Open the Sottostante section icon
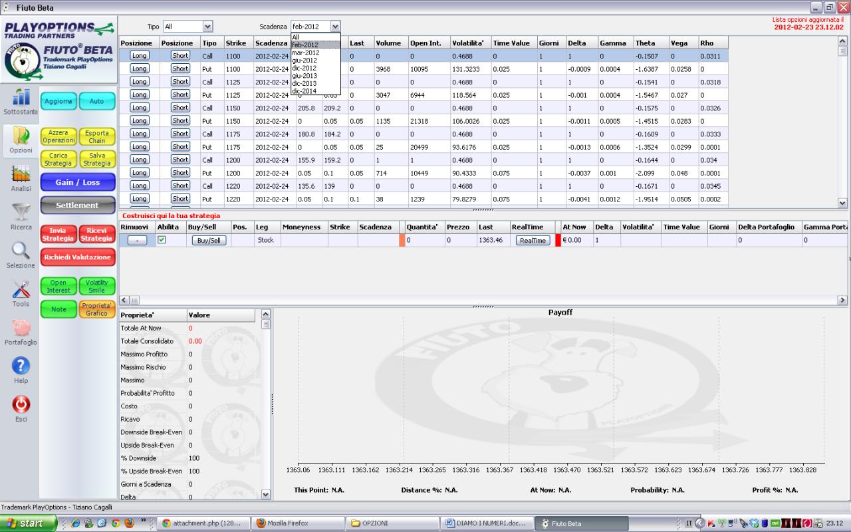851x532 pixels. (x=20, y=97)
